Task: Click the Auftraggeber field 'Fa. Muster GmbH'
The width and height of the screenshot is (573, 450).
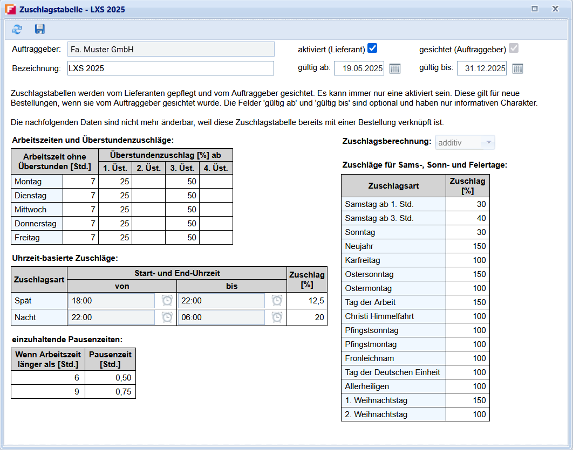Action: click(x=170, y=50)
